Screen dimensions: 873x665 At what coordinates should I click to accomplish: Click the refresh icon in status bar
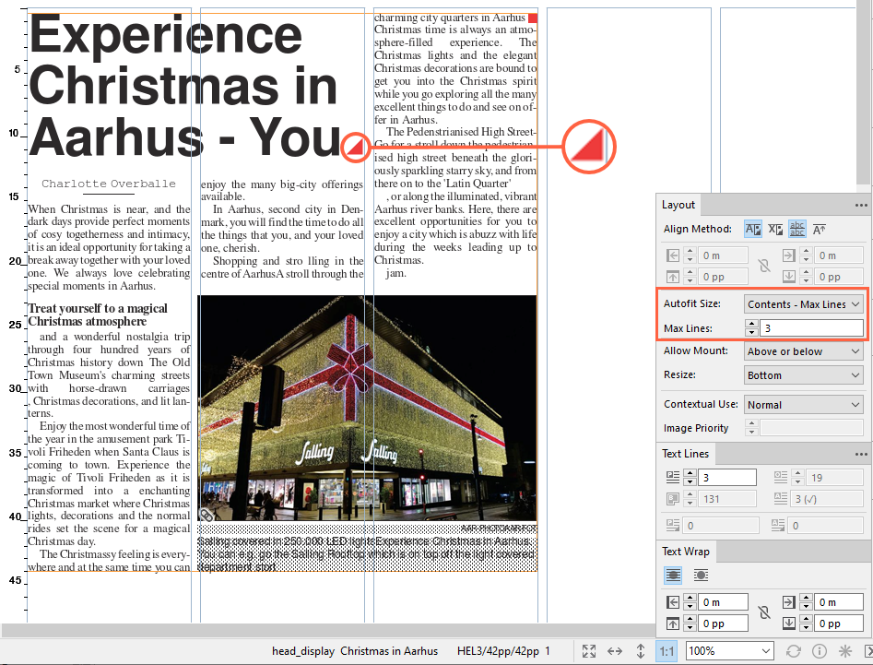[793, 651]
